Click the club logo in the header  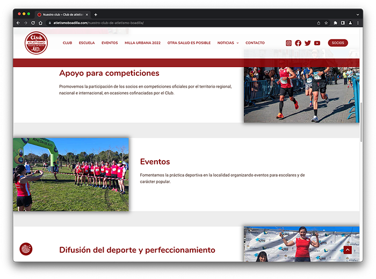pos(36,43)
